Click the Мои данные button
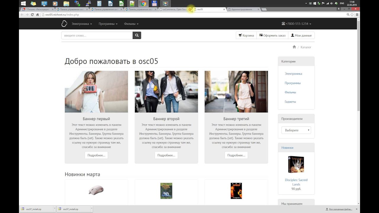The height and width of the screenshot is (213, 379). 301,35
